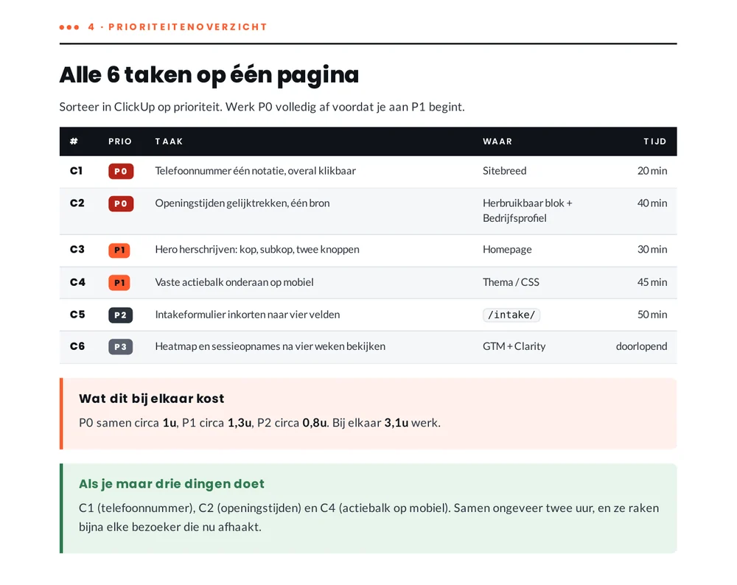Viewport: 737px width, 585px height.
Task: Click the 'WAAR' column header
Action: coord(497,141)
